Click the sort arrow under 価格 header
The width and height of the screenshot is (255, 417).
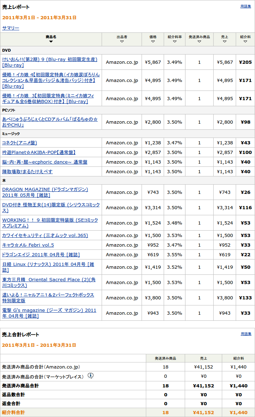153,42
